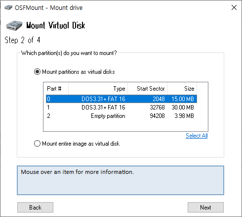Sort by the Type column header
Viewport: 242px width, 217px height.
pyautogui.click(x=98, y=89)
